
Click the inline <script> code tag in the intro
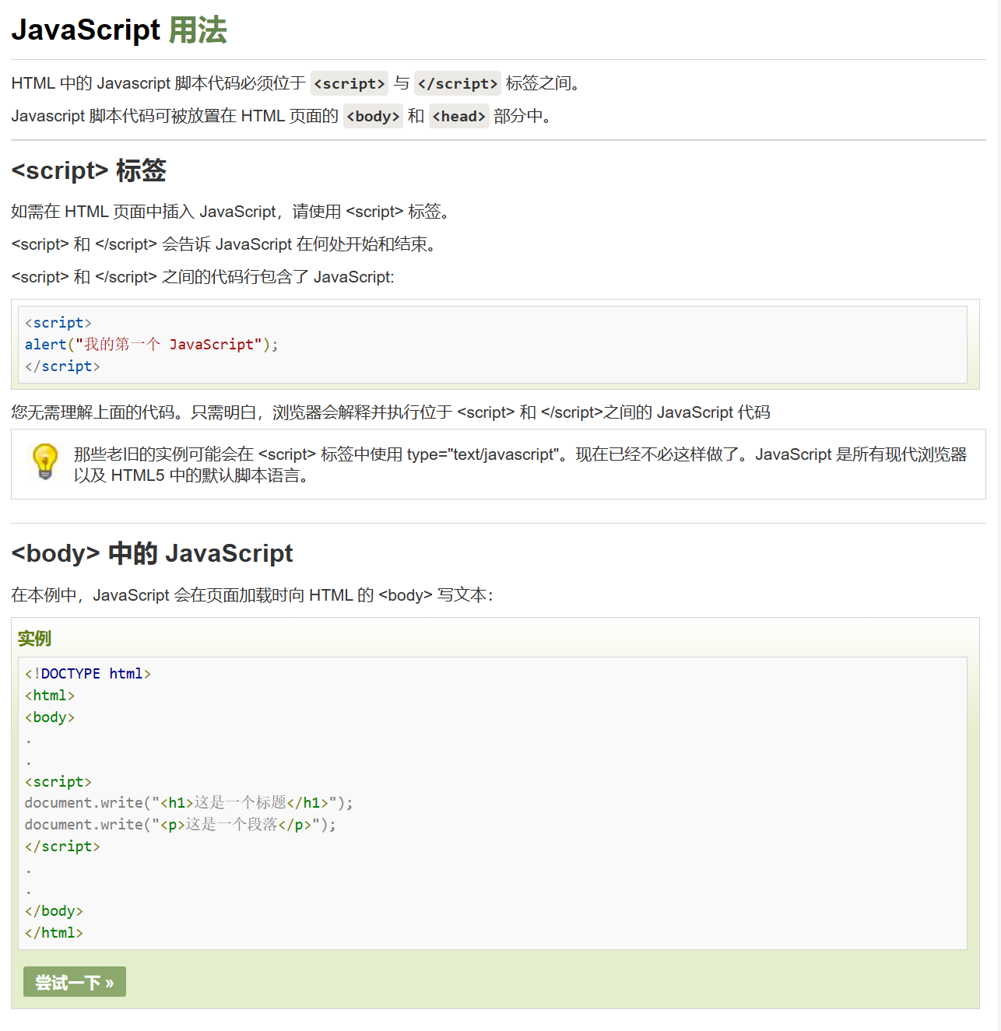349,83
